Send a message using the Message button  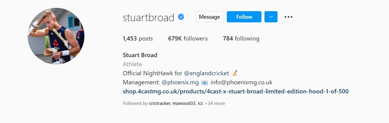click(209, 17)
